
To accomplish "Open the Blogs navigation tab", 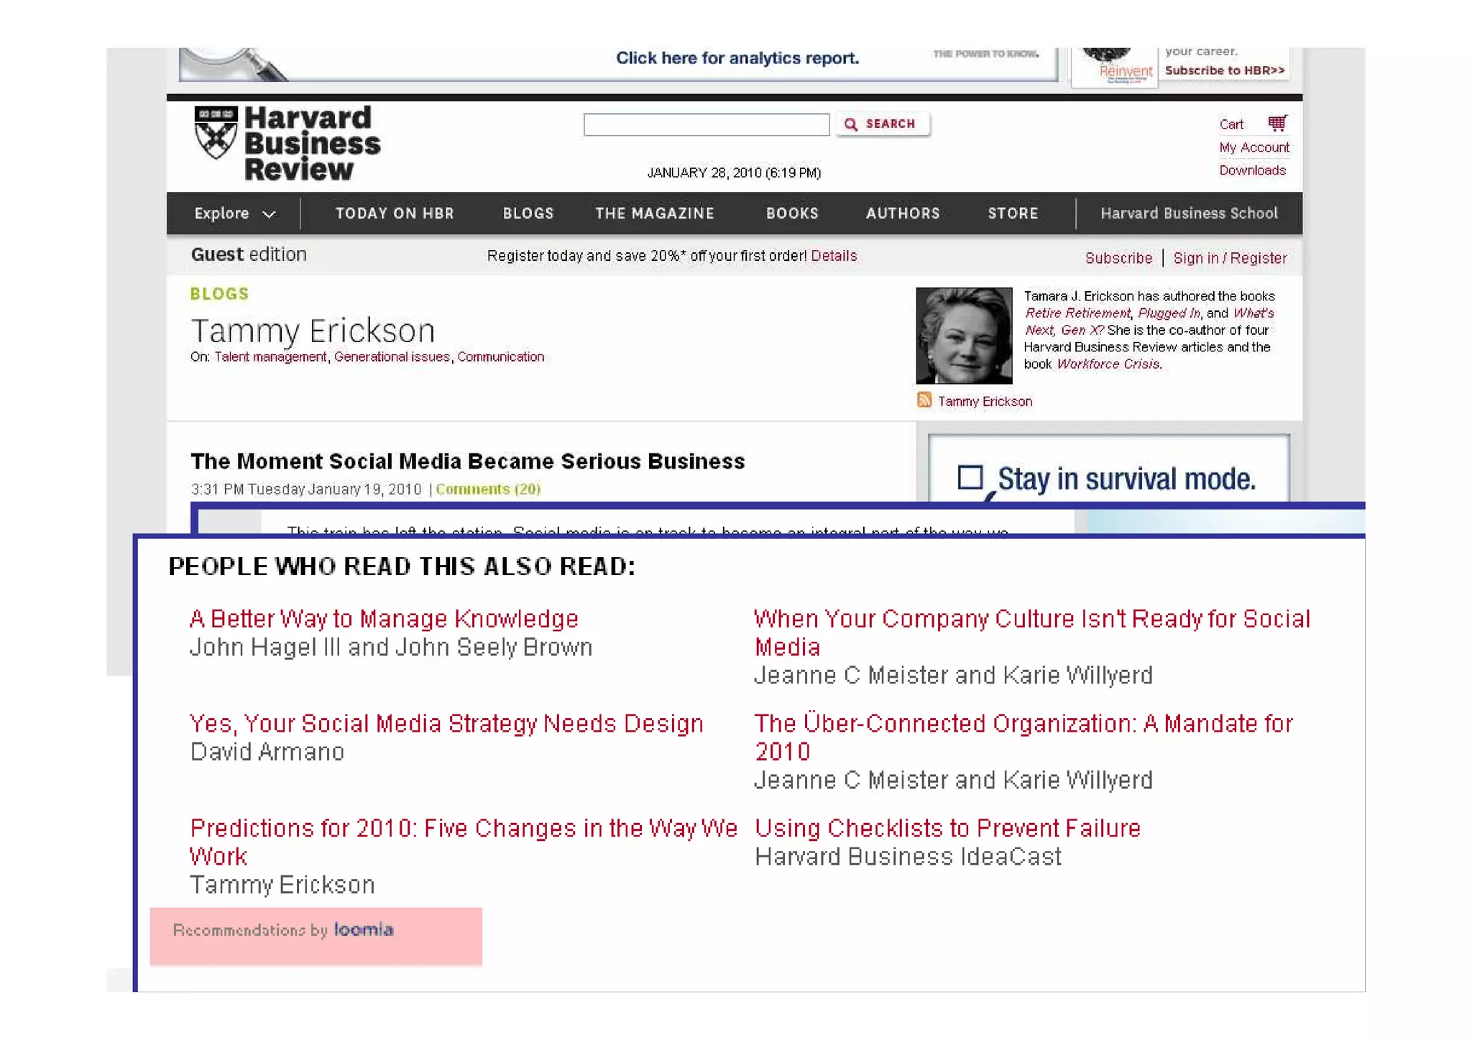I will [x=528, y=213].
